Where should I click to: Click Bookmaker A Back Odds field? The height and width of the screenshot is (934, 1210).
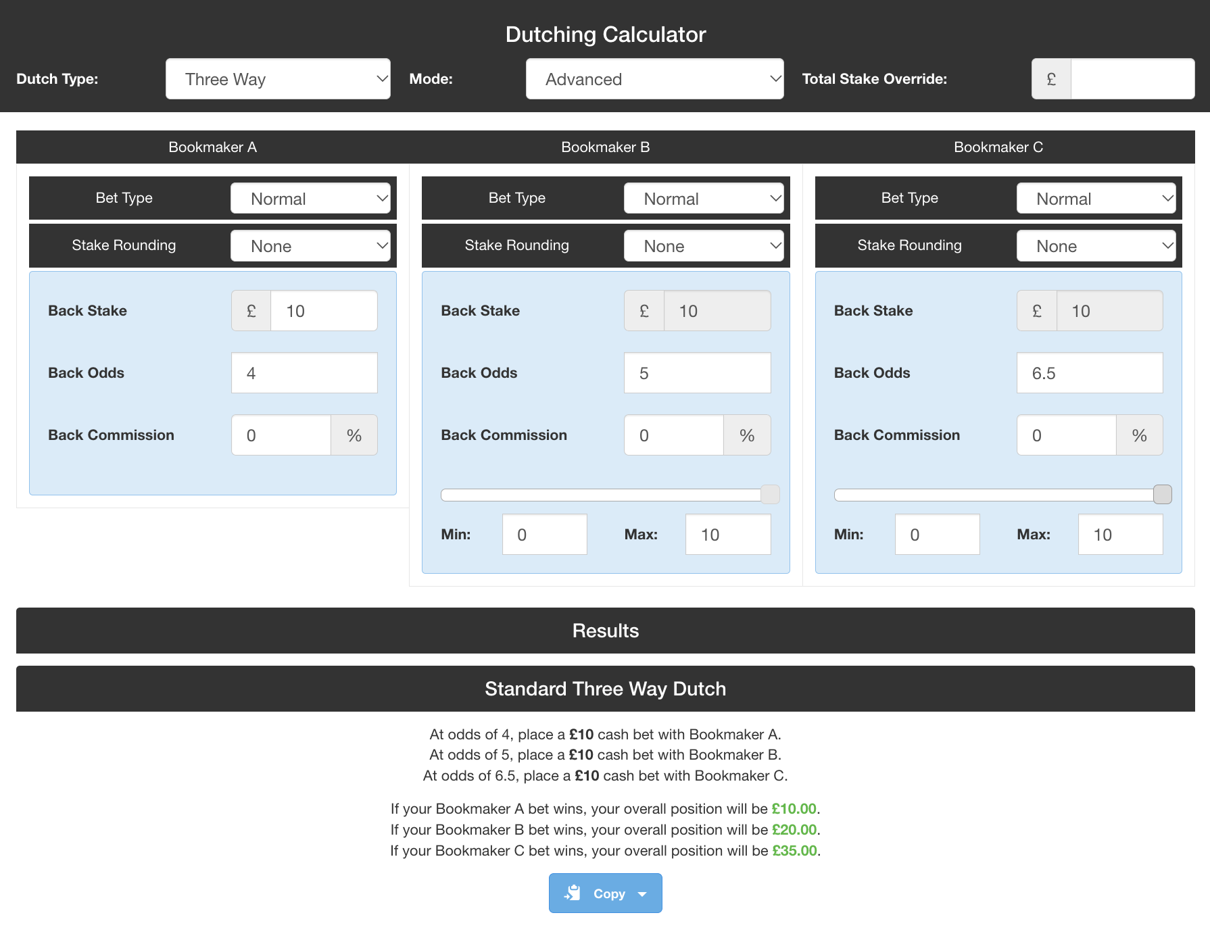pos(304,373)
